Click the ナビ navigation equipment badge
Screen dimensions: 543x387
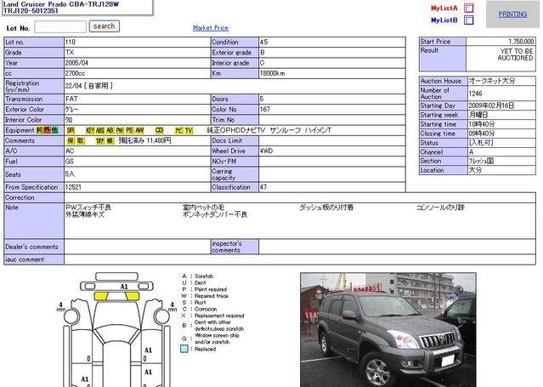[178, 130]
